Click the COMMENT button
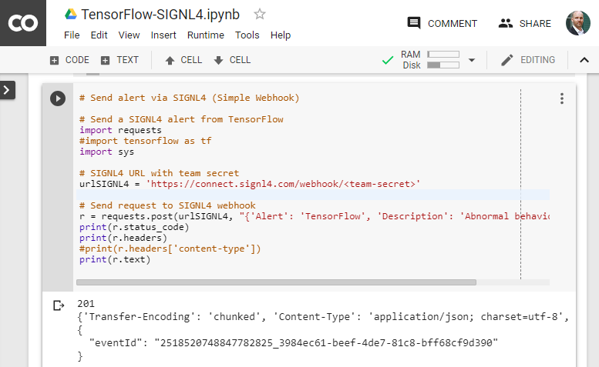Screen dimensions: 599x367 [443, 23]
